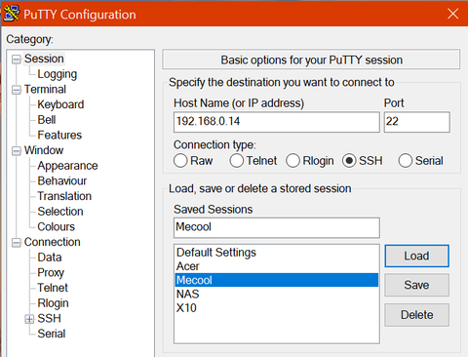Click the Host Name input field

[277, 122]
